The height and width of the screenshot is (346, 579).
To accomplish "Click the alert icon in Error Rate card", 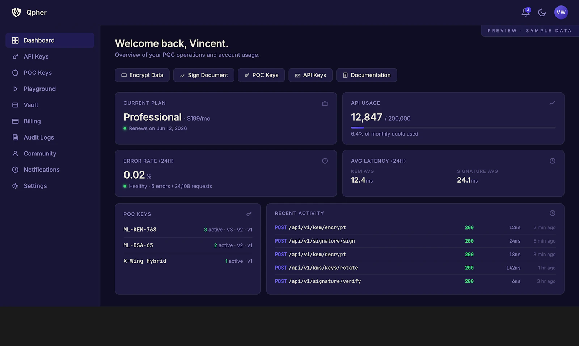I will coord(325,161).
